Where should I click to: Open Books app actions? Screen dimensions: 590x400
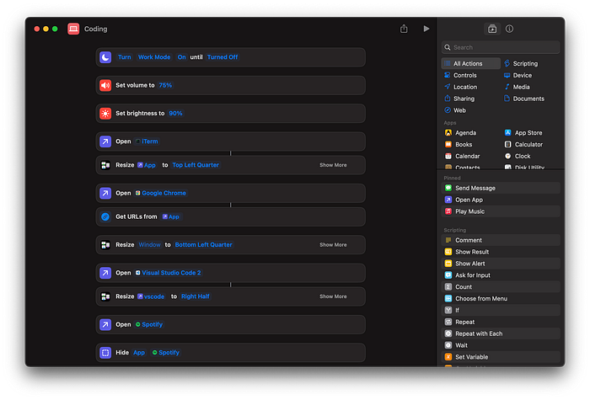click(x=459, y=144)
